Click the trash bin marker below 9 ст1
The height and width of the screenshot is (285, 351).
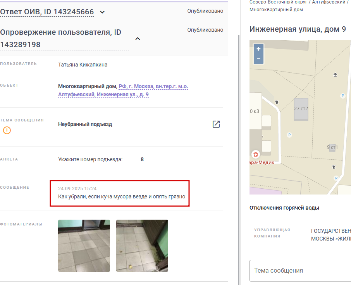334,167
